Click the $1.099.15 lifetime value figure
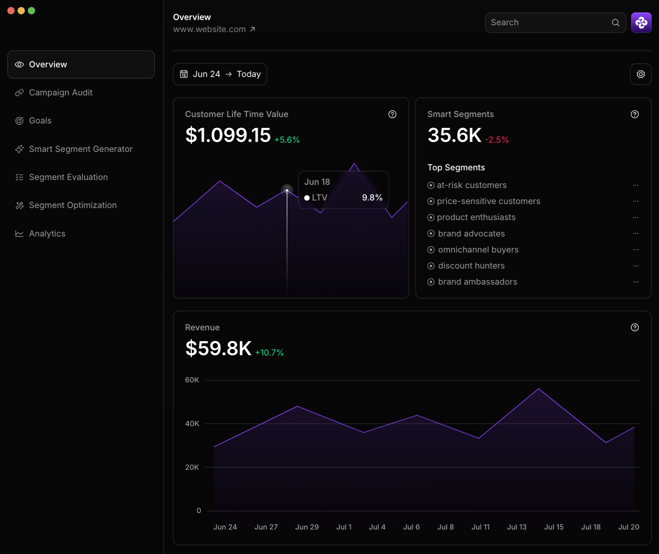This screenshot has height=554, width=659. [x=228, y=135]
